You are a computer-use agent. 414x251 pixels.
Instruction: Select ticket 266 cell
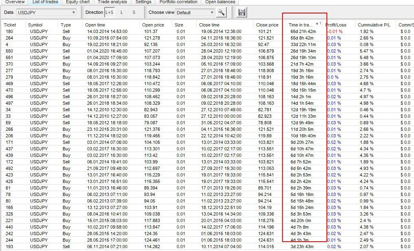(9, 129)
